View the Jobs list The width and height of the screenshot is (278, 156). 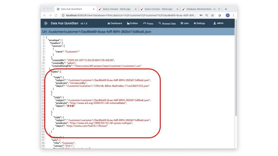pyautogui.click(x=185, y=23)
